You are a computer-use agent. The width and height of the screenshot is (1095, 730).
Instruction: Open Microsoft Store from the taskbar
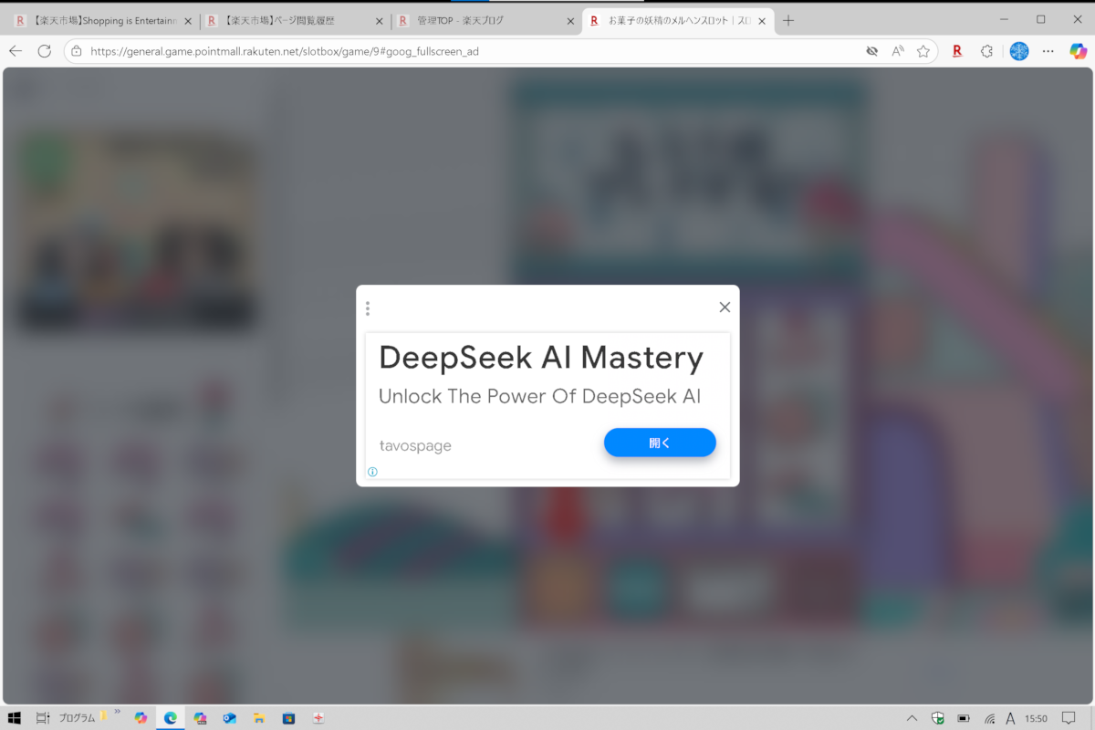[x=288, y=718]
